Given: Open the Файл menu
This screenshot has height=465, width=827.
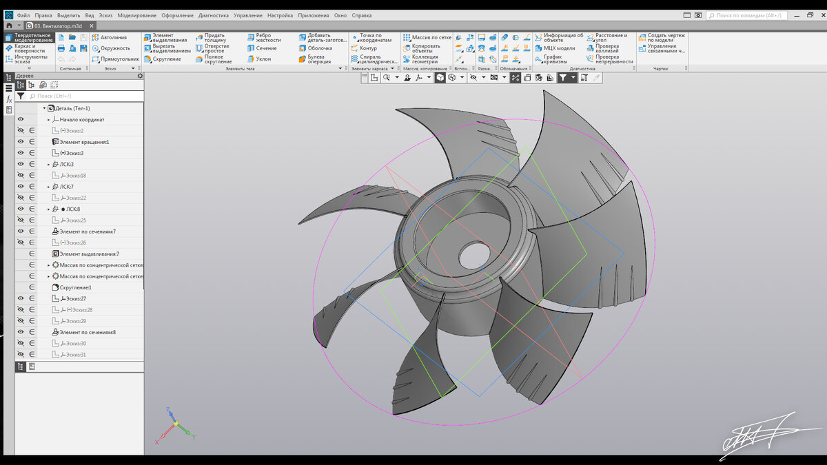Looking at the screenshot, I should click(x=23, y=15).
